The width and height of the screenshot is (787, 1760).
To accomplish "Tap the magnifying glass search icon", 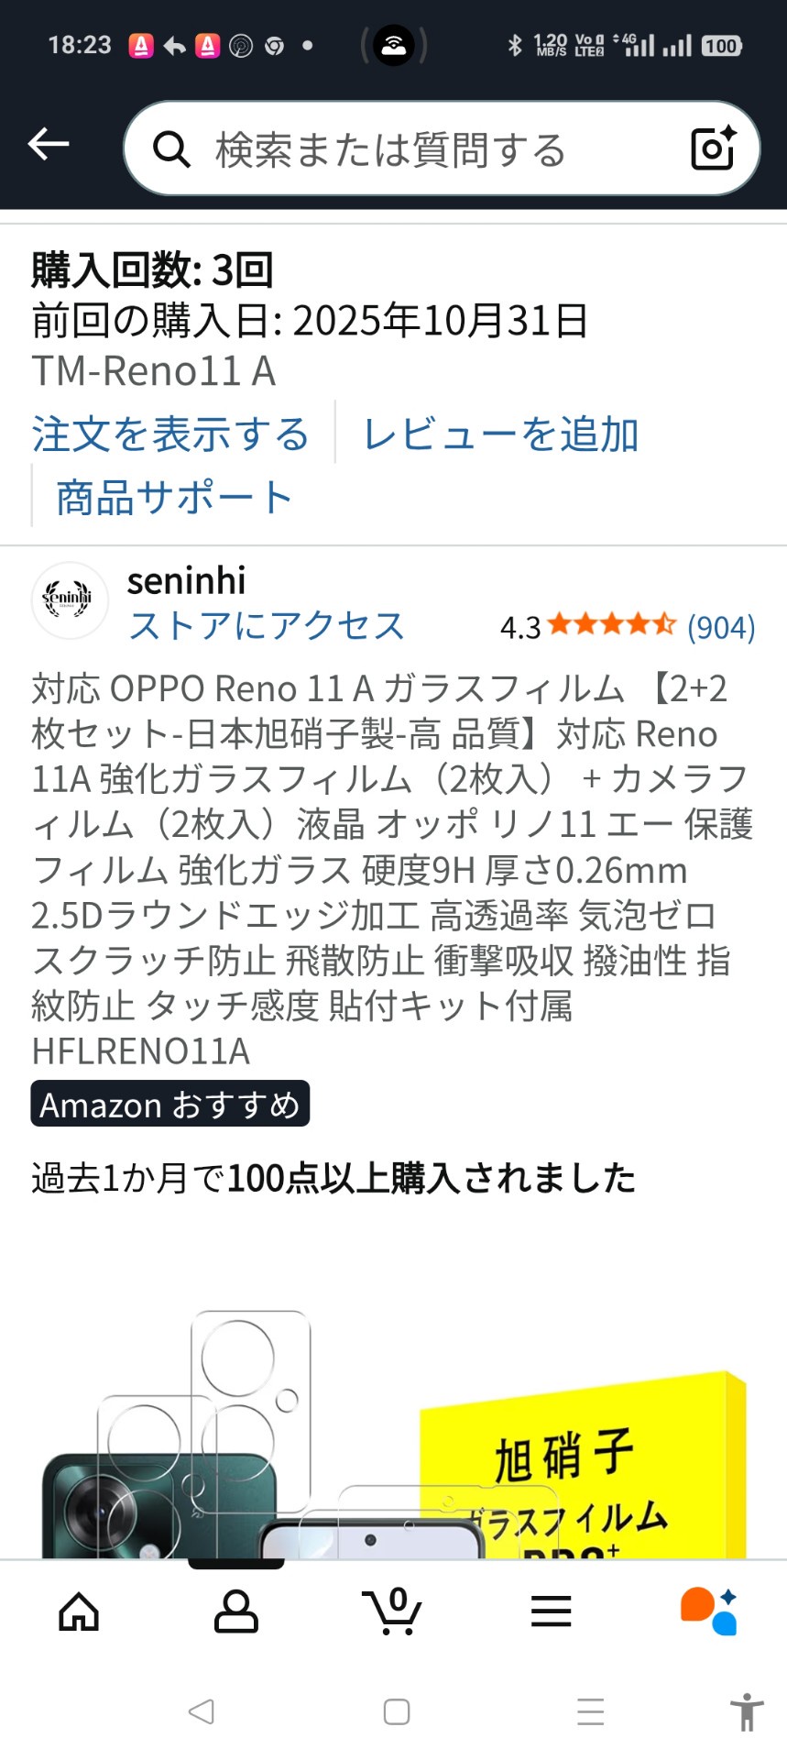I will (x=171, y=148).
